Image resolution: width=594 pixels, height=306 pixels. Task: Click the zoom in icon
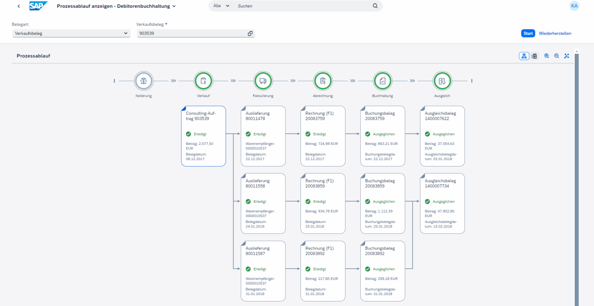click(x=546, y=56)
